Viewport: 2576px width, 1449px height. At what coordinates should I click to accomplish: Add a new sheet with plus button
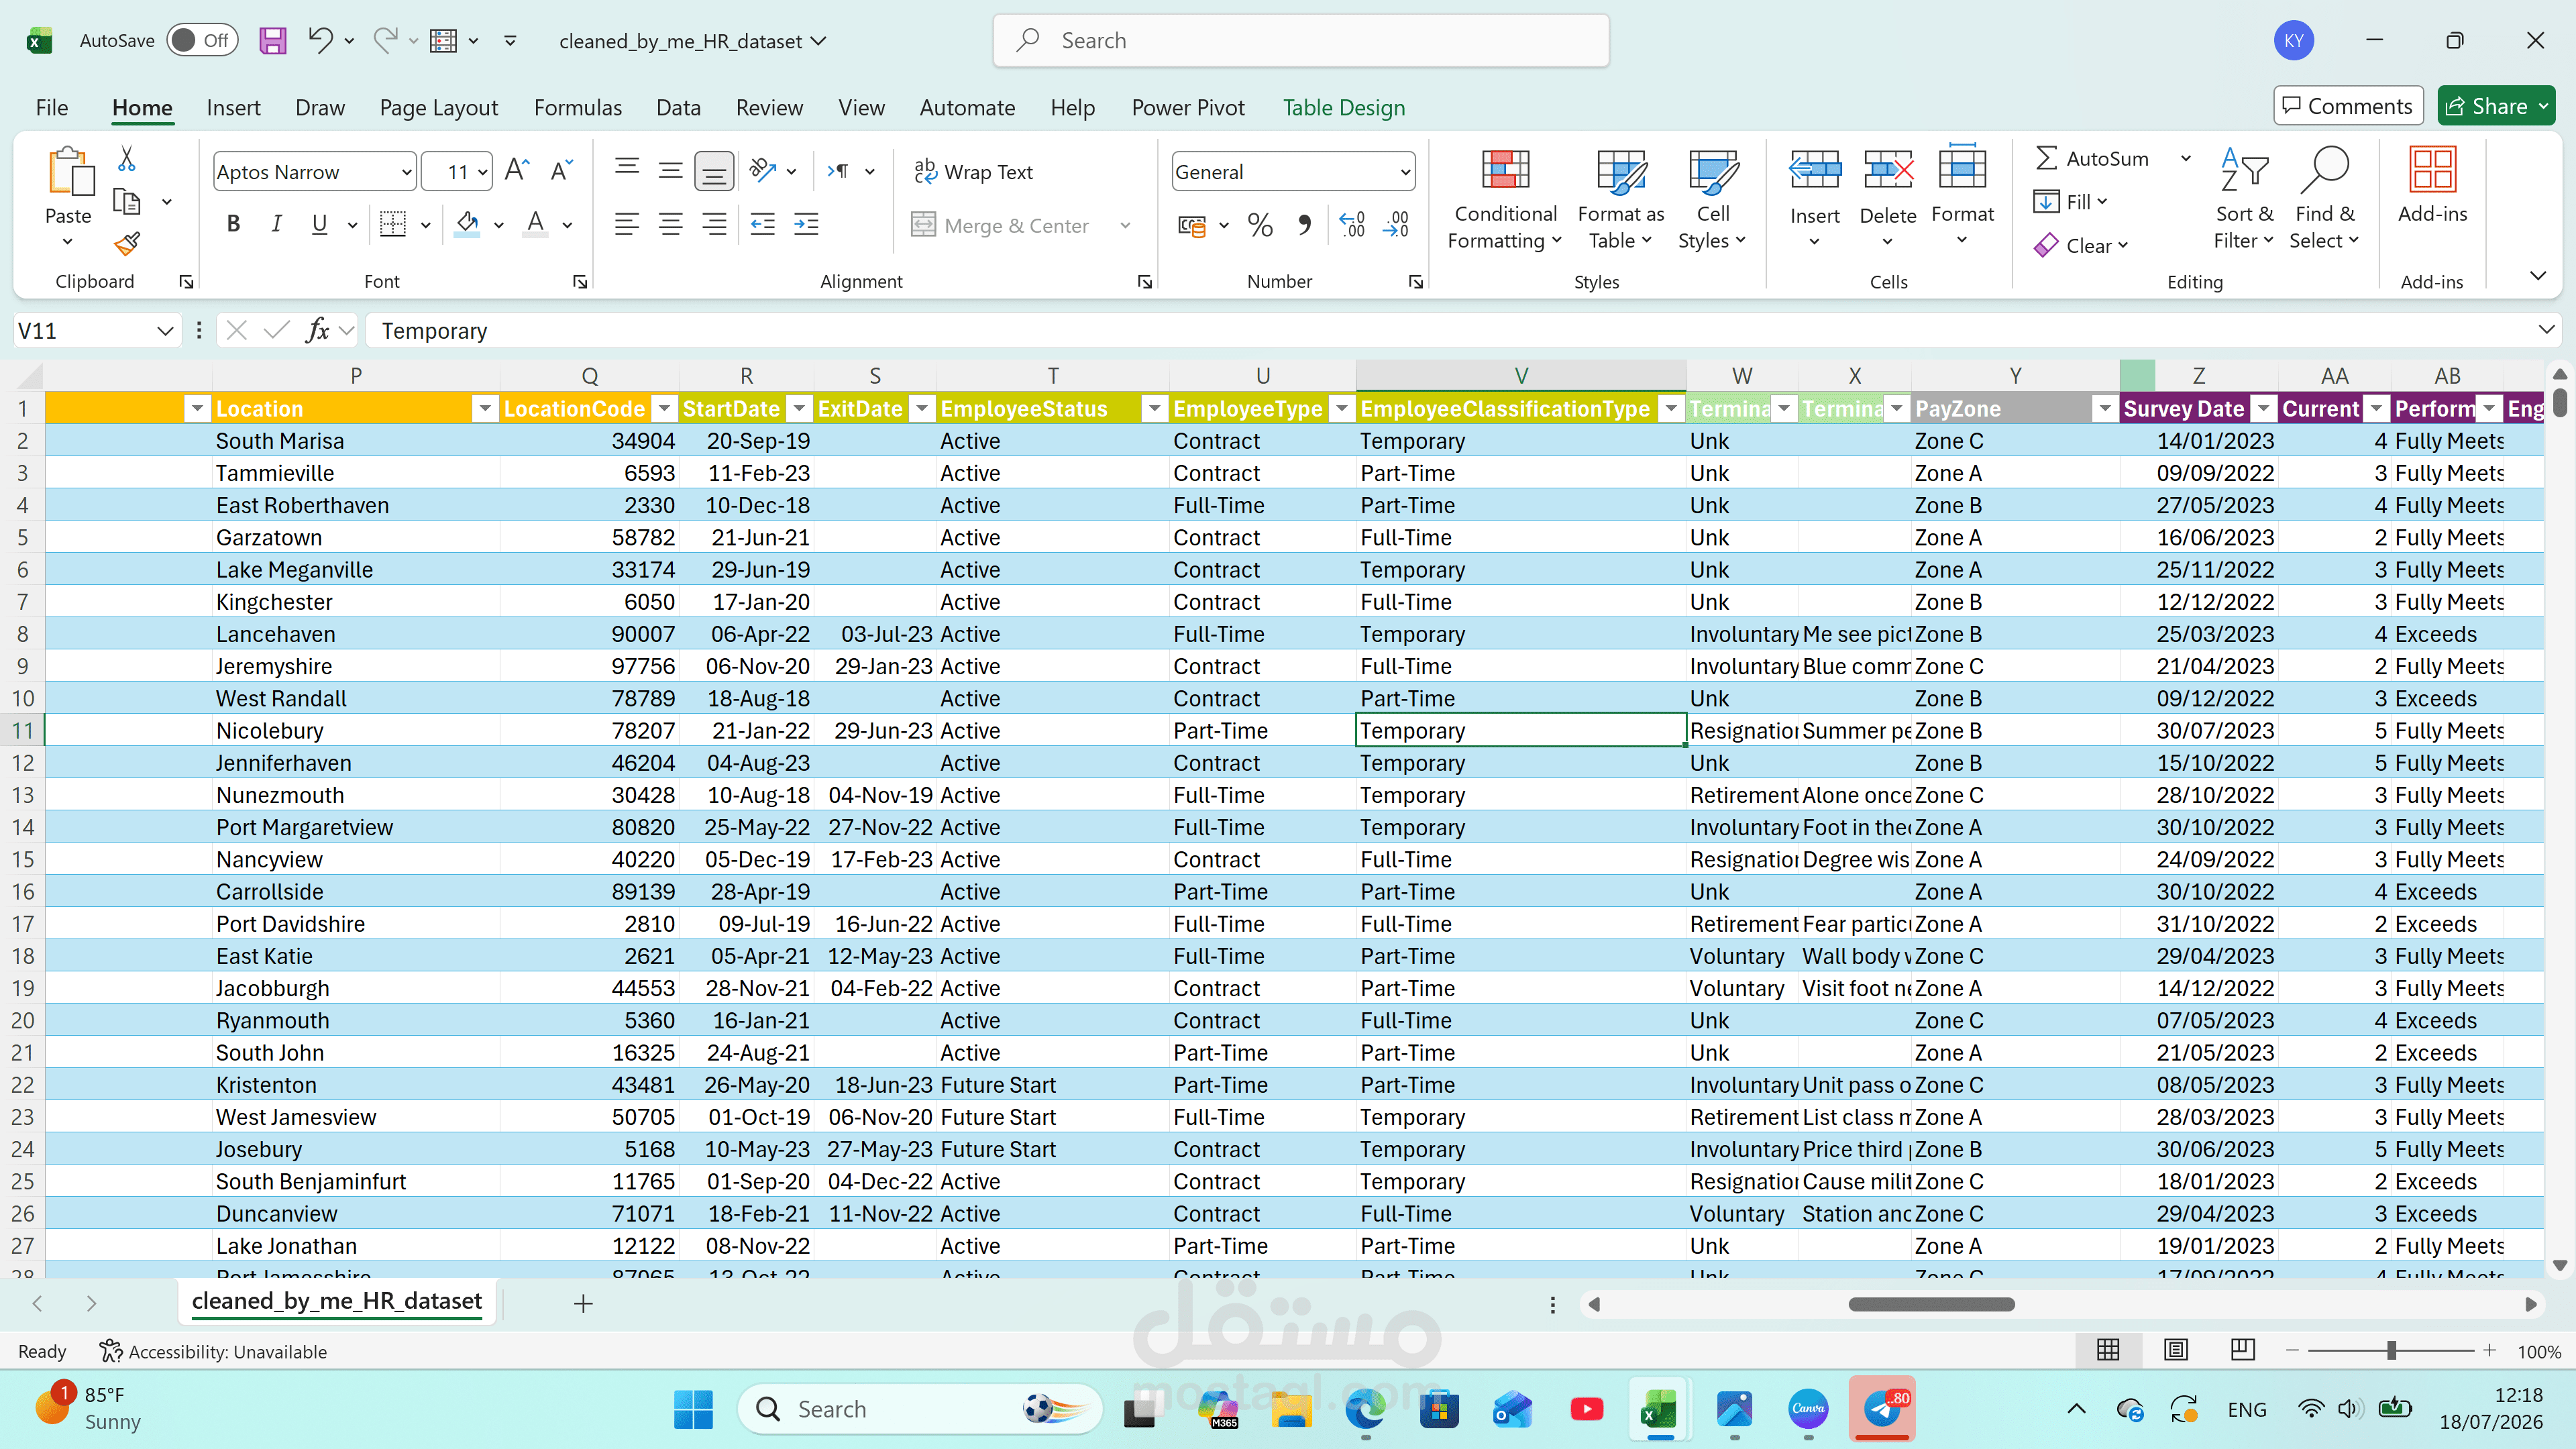tap(583, 1303)
